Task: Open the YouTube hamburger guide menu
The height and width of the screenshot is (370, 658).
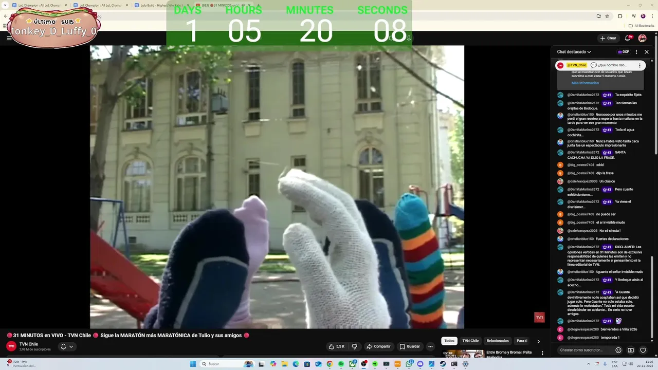Action: click(9, 38)
